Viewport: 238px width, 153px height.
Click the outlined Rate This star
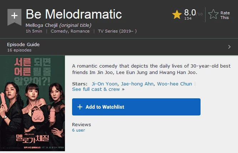tap(213, 14)
